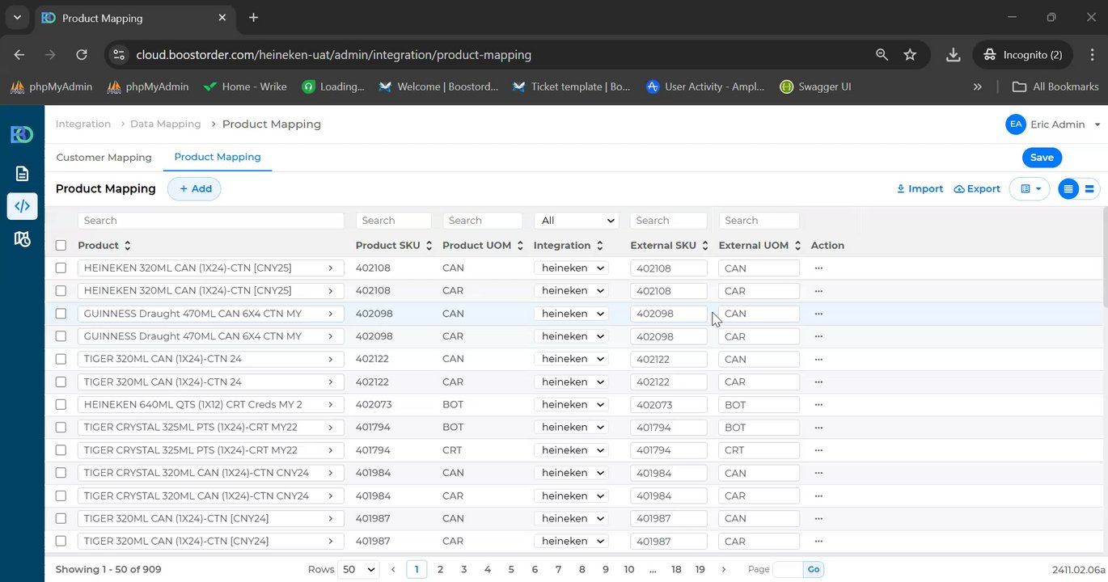Open the map clock icon in sidebar
1108x582 pixels.
[22, 239]
